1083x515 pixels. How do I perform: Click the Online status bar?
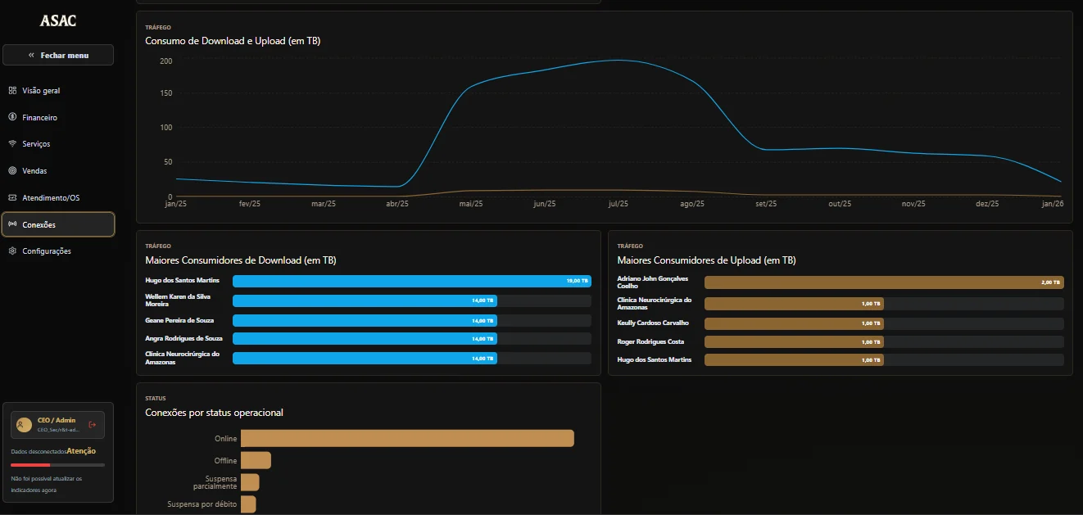pos(407,438)
